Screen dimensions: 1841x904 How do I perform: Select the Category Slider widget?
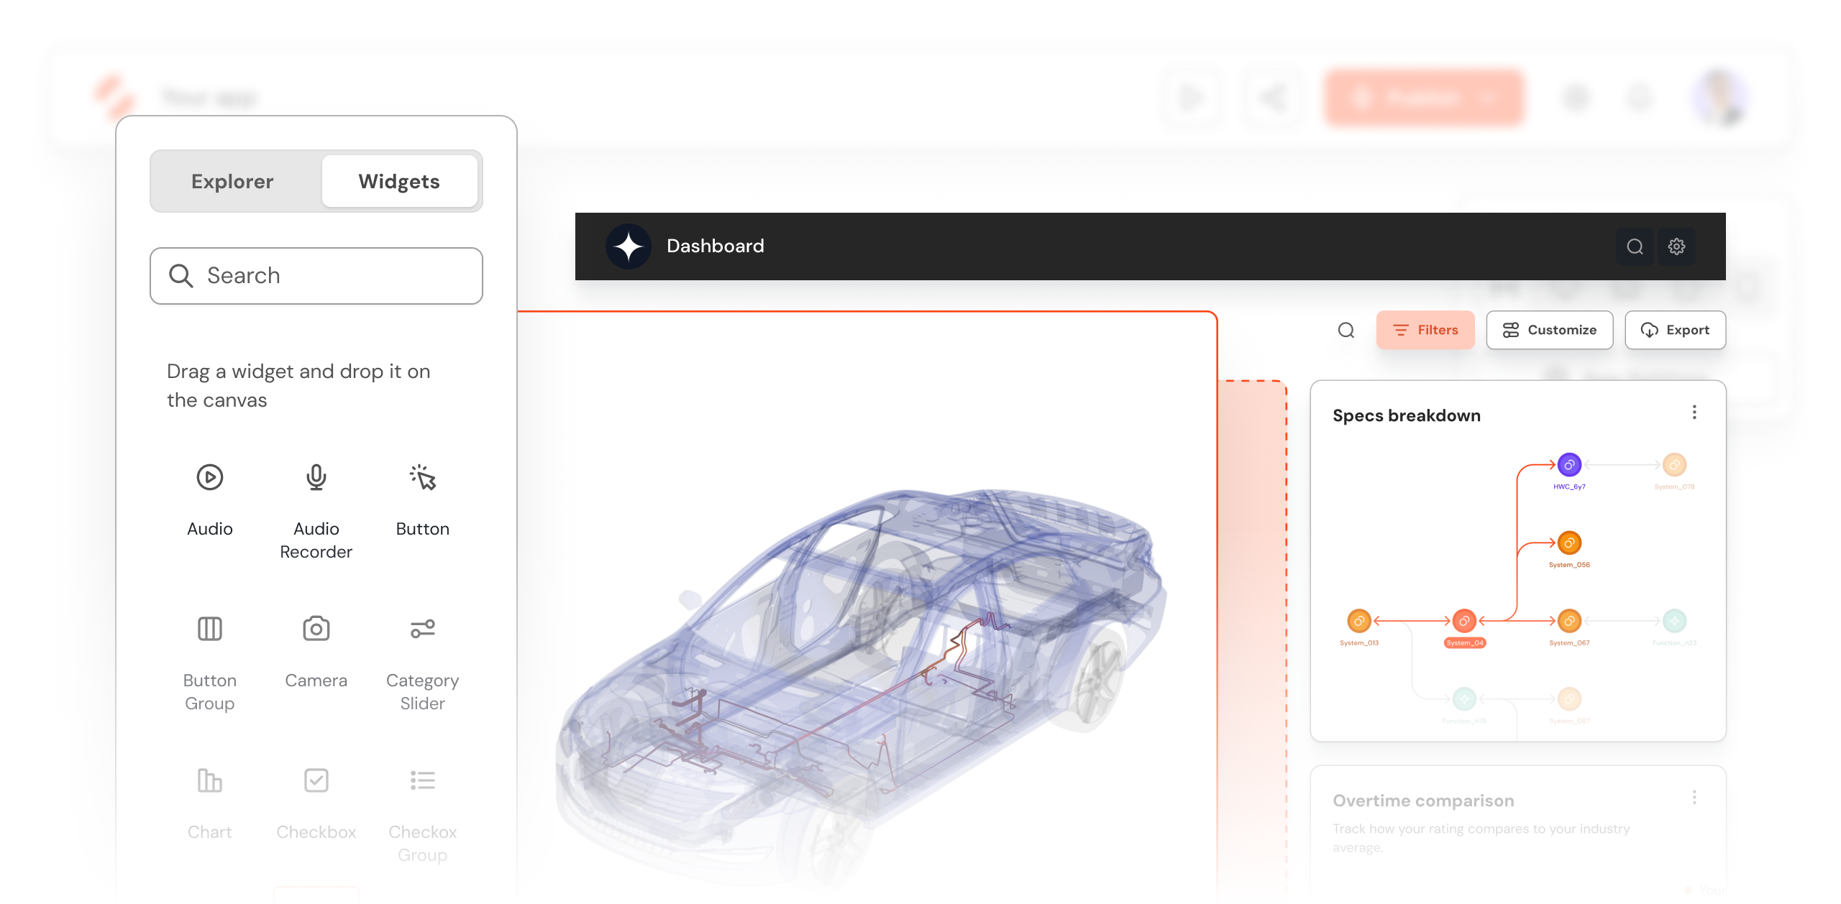422,628
